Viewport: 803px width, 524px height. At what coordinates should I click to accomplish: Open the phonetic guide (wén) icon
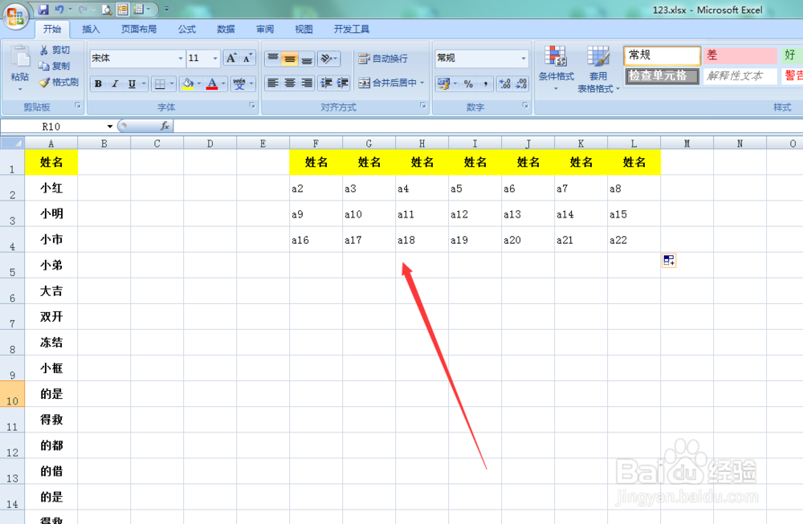(239, 83)
